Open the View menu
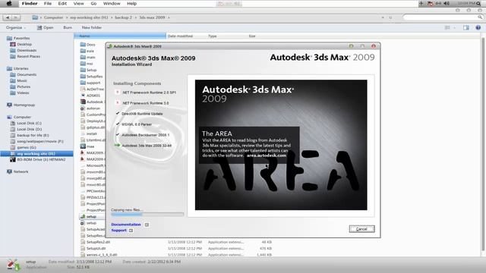The width and height of the screenshot is (486, 273). coord(78,4)
